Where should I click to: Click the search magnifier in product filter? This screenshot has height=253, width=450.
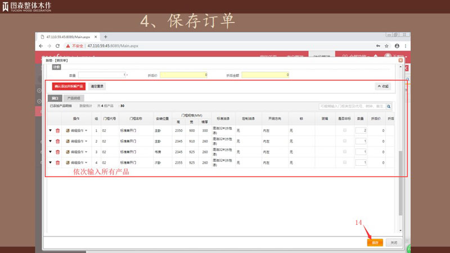tap(388, 105)
